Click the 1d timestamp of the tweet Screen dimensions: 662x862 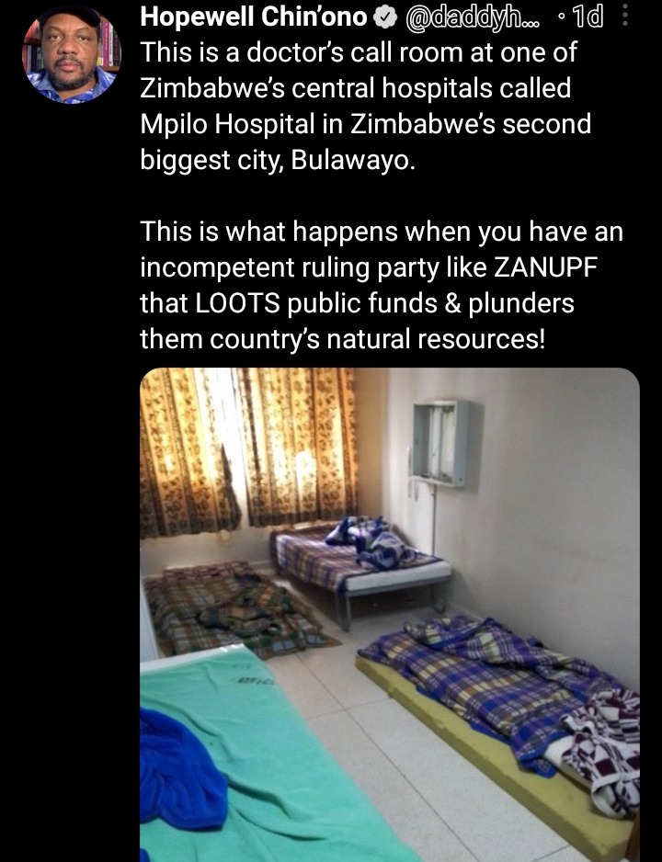click(x=587, y=18)
